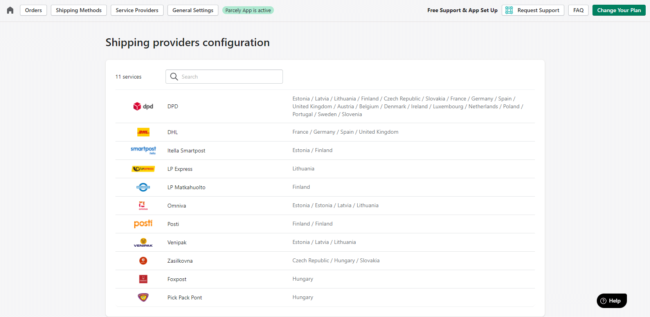650x317 pixels.
Task: Click the Parcely App is active badge
Action: click(x=248, y=10)
